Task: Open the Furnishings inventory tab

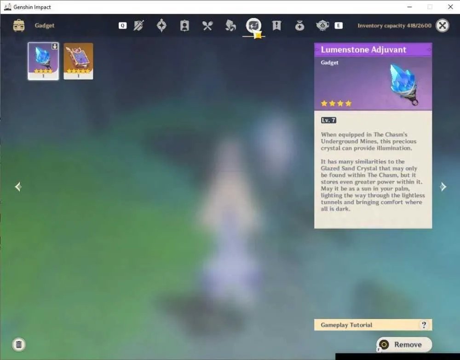Action: click(x=322, y=25)
